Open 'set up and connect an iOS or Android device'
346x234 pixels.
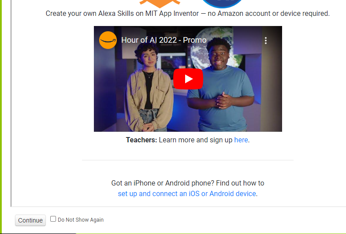pyautogui.click(x=187, y=193)
